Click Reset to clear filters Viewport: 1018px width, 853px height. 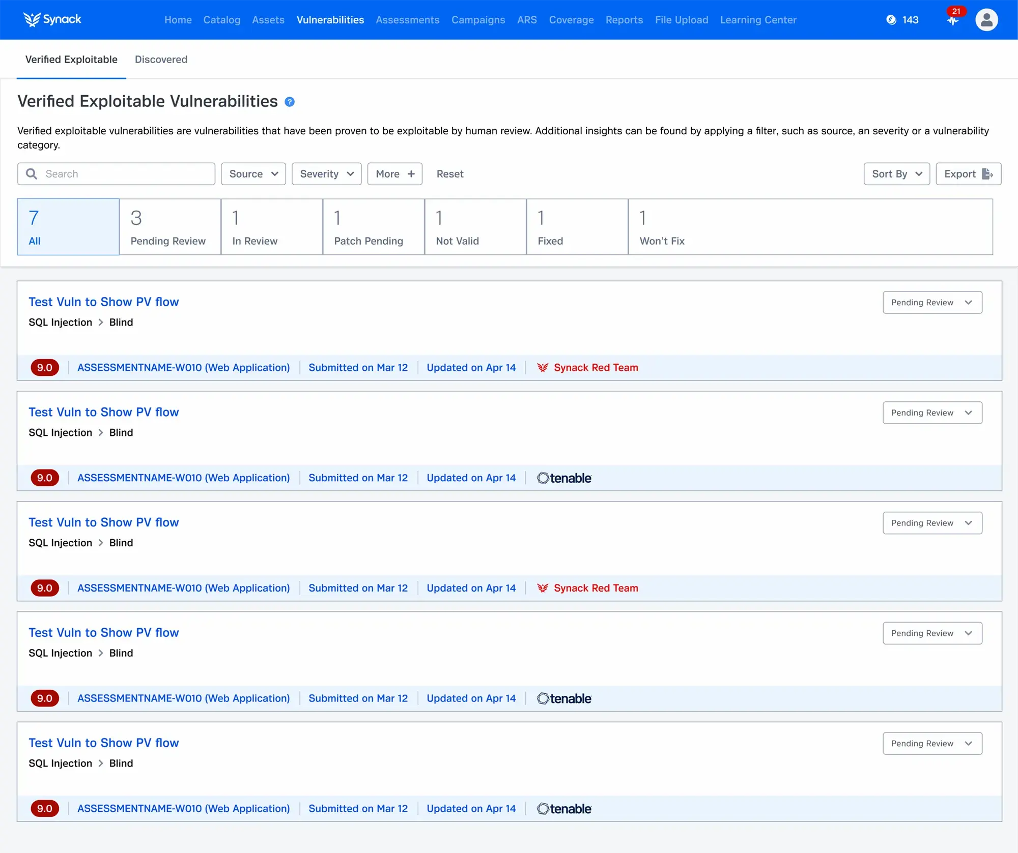coord(450,174)
